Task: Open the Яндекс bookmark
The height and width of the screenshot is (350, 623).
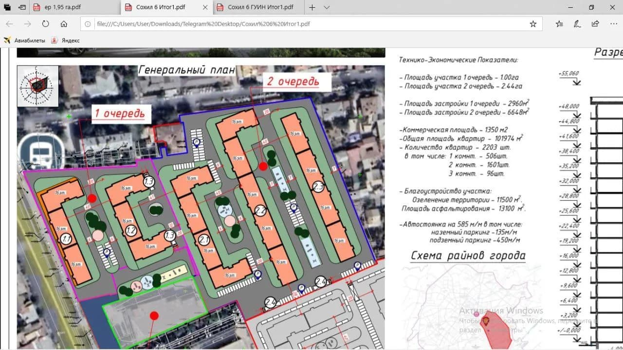Action: click(x=66, y=40)
